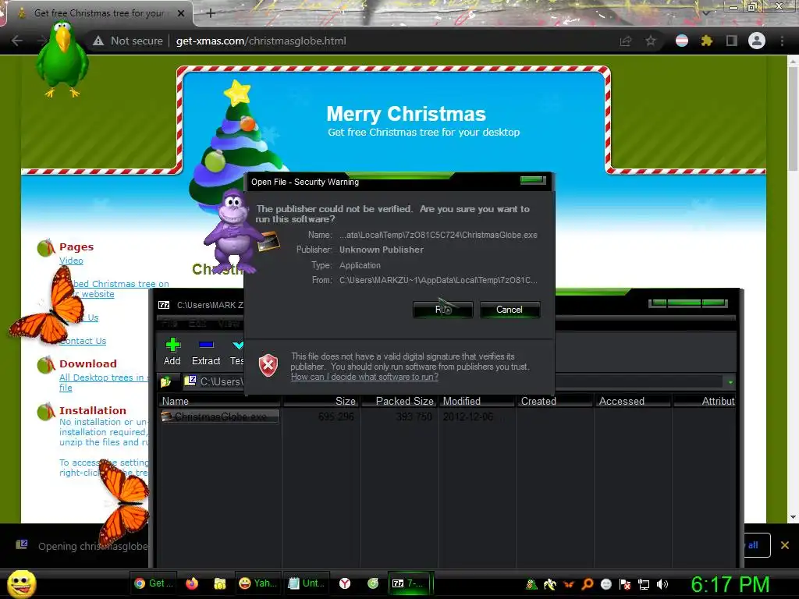This screenshot has width=799, height=599.
Task: Click the Add button in 7-Zip
Action: click(172, 352)
